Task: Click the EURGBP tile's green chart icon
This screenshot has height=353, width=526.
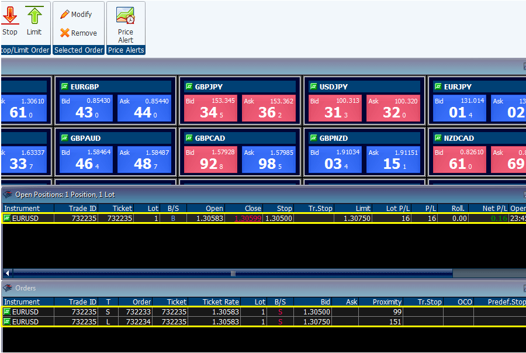Action: (65, 86)
